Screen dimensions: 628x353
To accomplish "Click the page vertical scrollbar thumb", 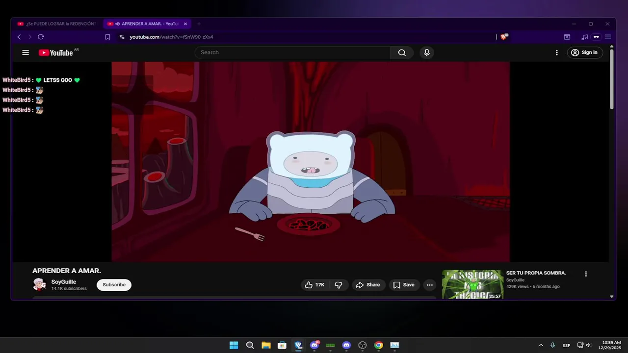I will (612, 78).
